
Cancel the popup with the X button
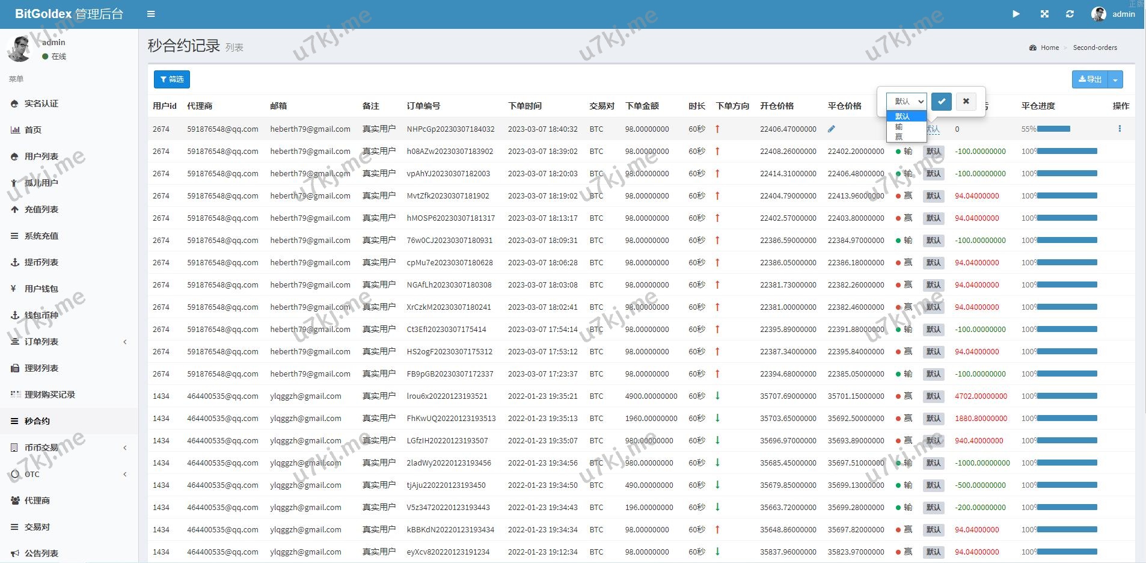pos(966,101)
